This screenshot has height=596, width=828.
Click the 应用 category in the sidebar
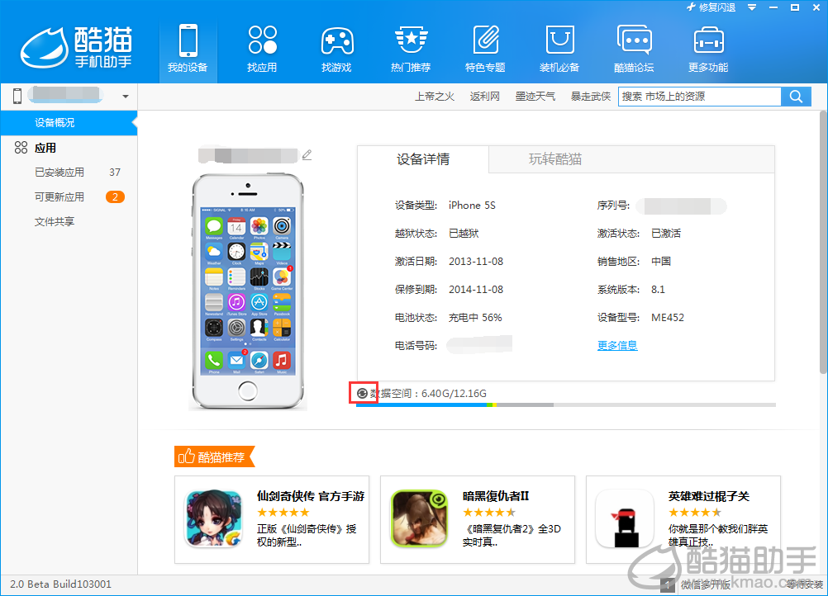click(x=45, y=148)
